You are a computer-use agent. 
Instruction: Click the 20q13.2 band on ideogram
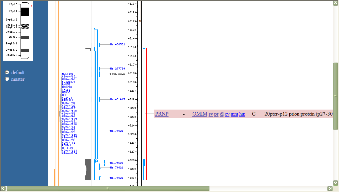pos(25,50)
